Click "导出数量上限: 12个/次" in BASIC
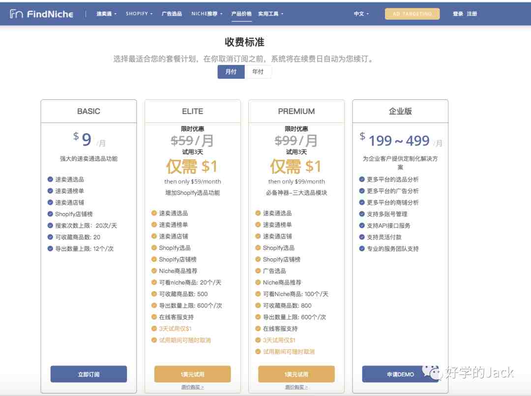 click(x=85, y=248)
